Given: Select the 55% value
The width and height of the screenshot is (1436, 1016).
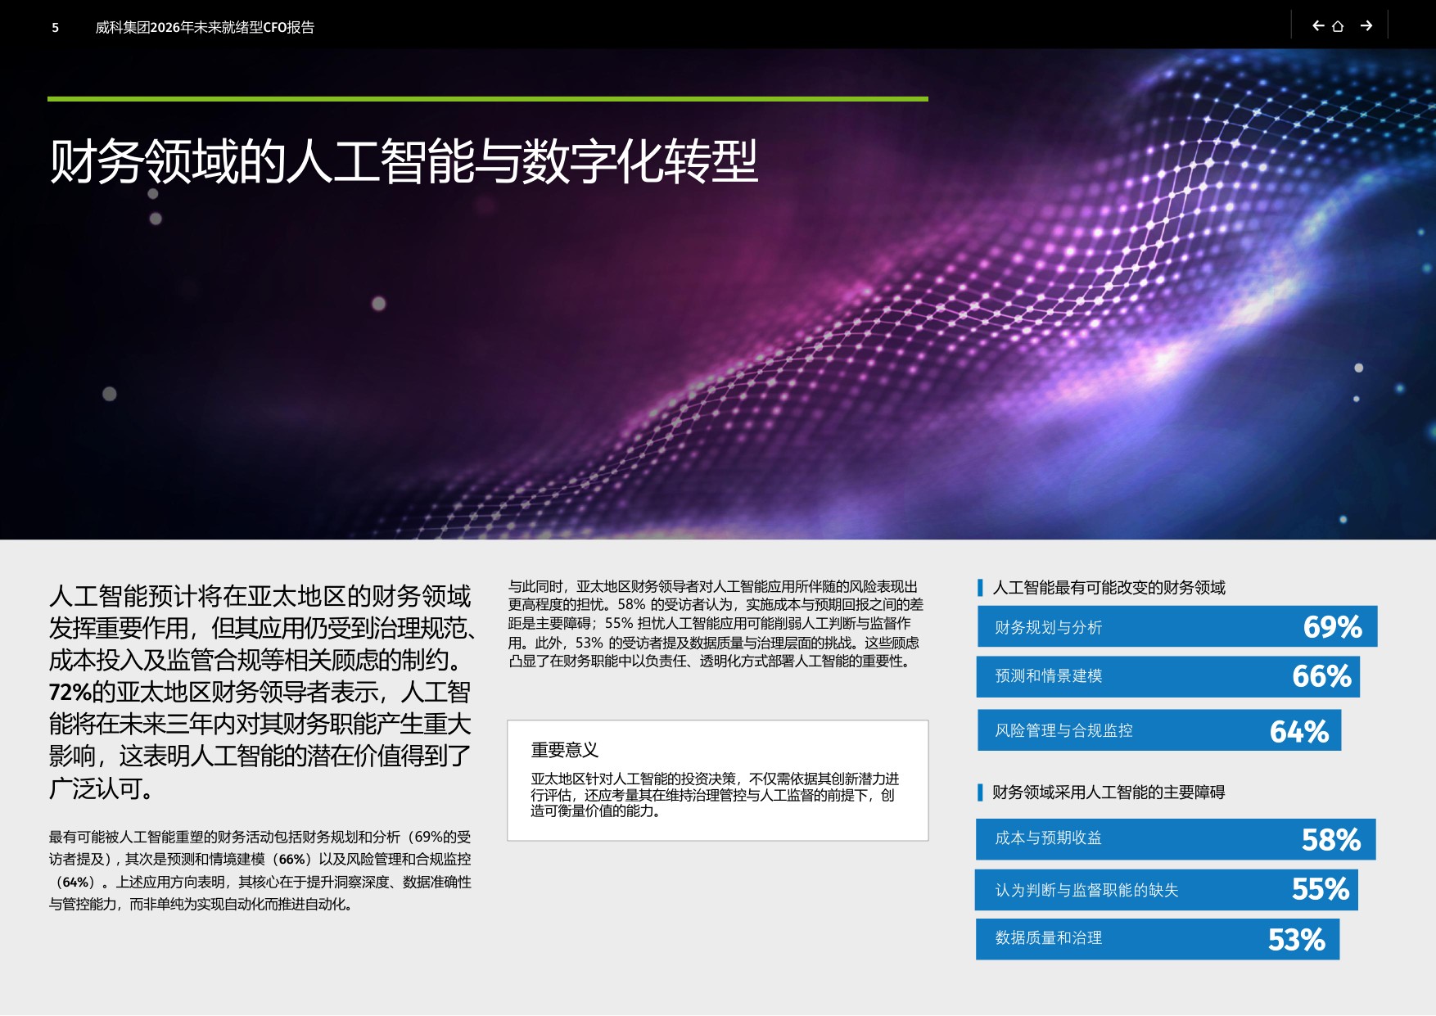Looking at the screenshot, I should pos(1321,890).
